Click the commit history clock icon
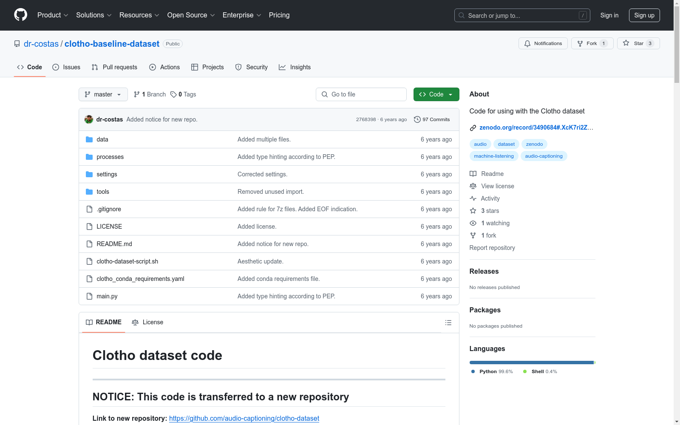This screenshot has width=680, height=425. point(417,119)
